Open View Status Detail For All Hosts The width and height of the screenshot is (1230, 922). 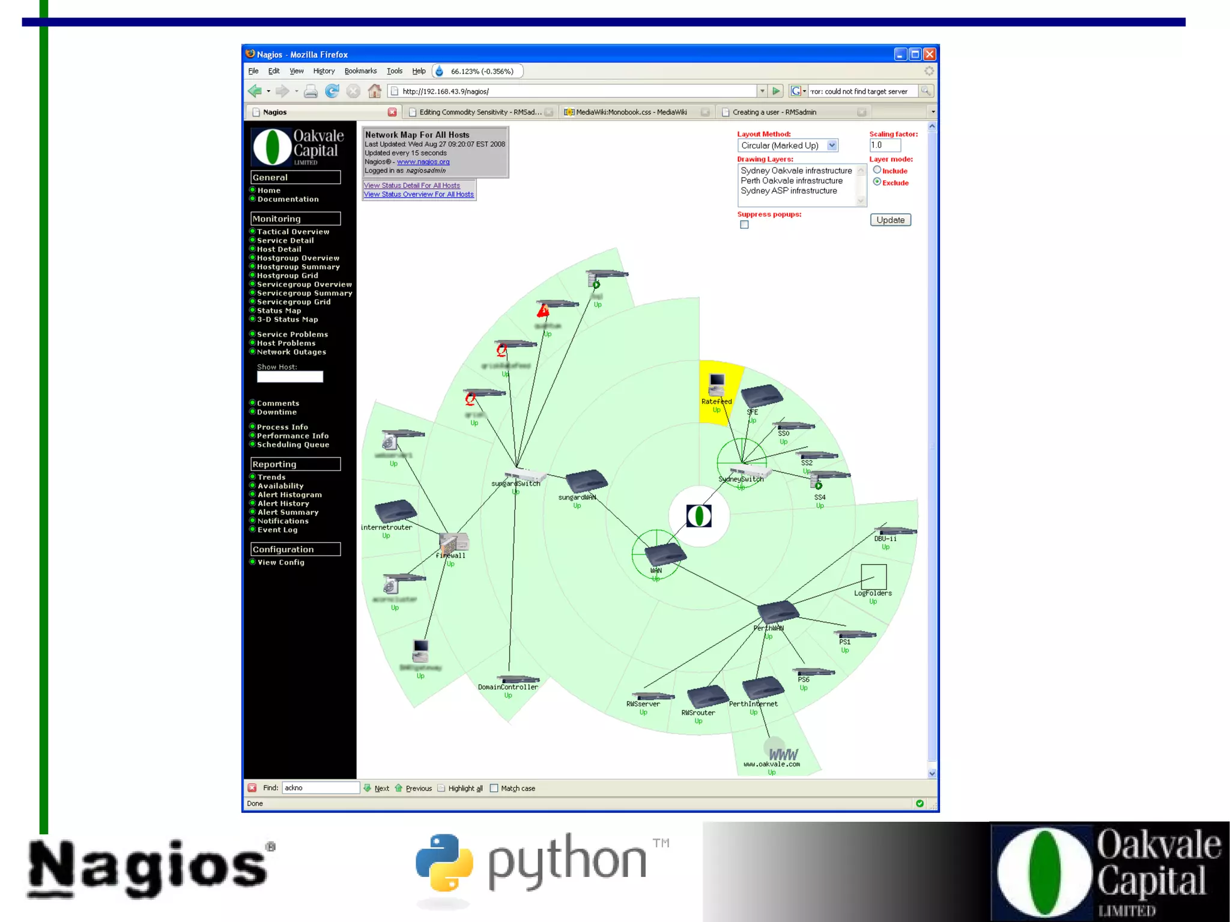pyautogui.click(x=412, y=186)
